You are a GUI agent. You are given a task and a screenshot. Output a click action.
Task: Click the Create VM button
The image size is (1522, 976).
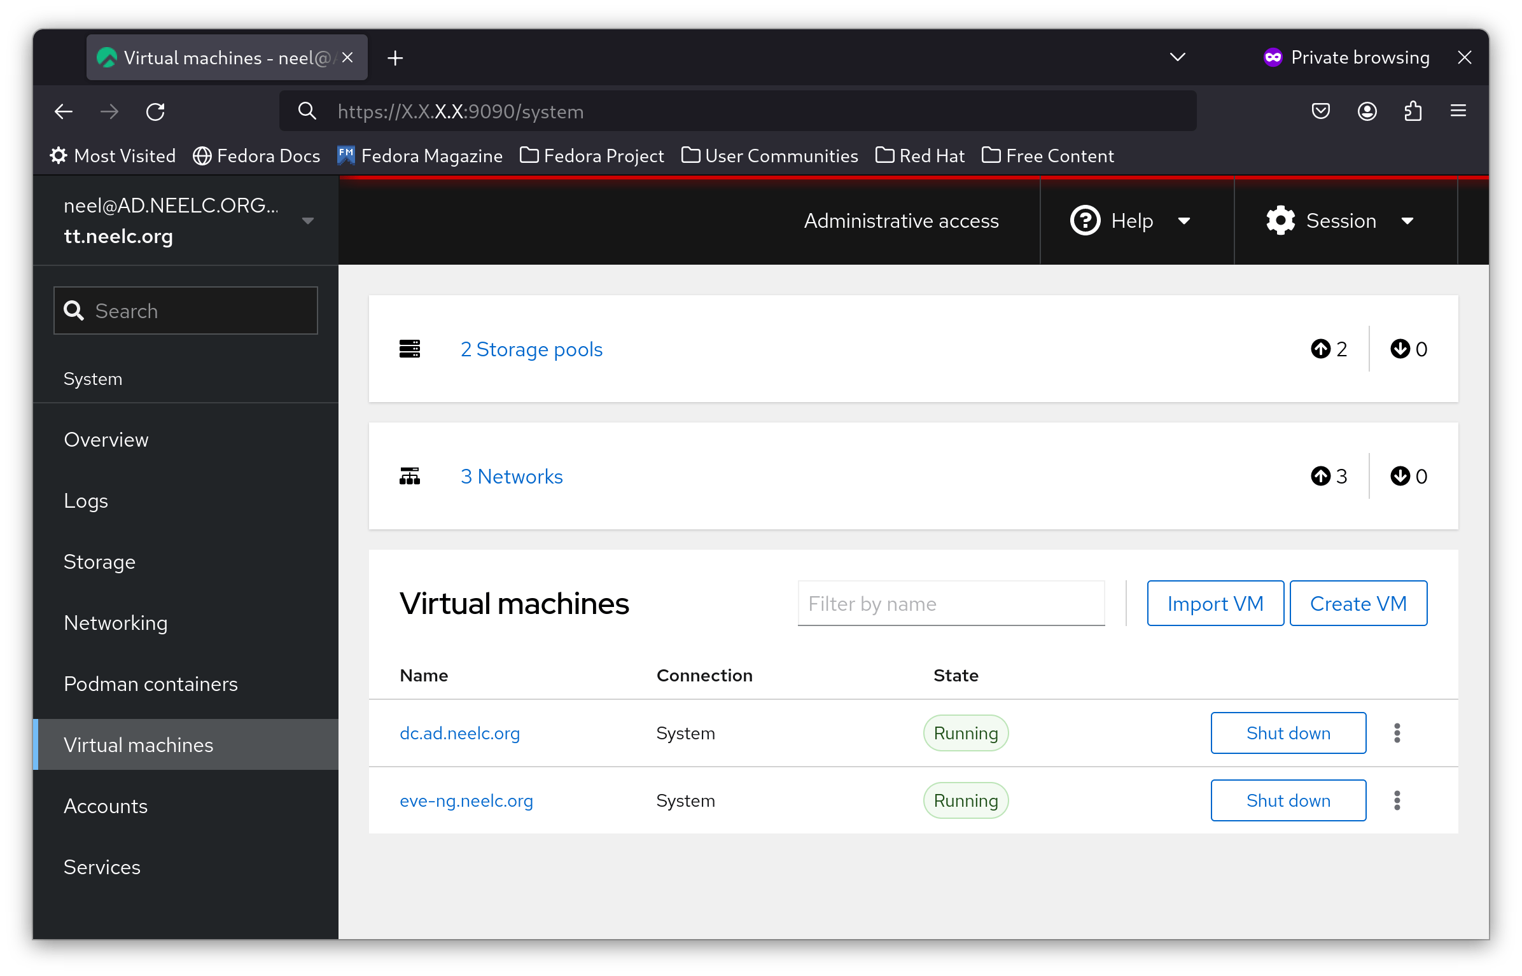pos(1358,603)
